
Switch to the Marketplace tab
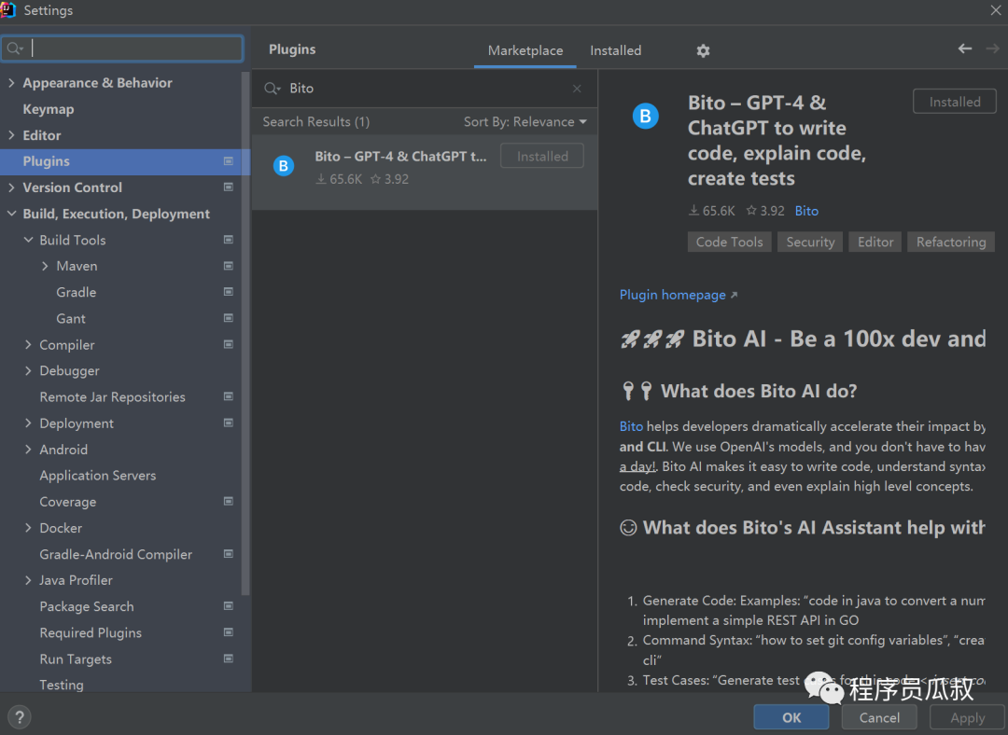pos(525,50)
